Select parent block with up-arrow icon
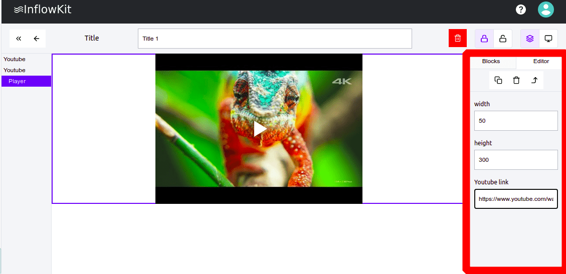The image size is (566, 274). (x=534, y=80)
